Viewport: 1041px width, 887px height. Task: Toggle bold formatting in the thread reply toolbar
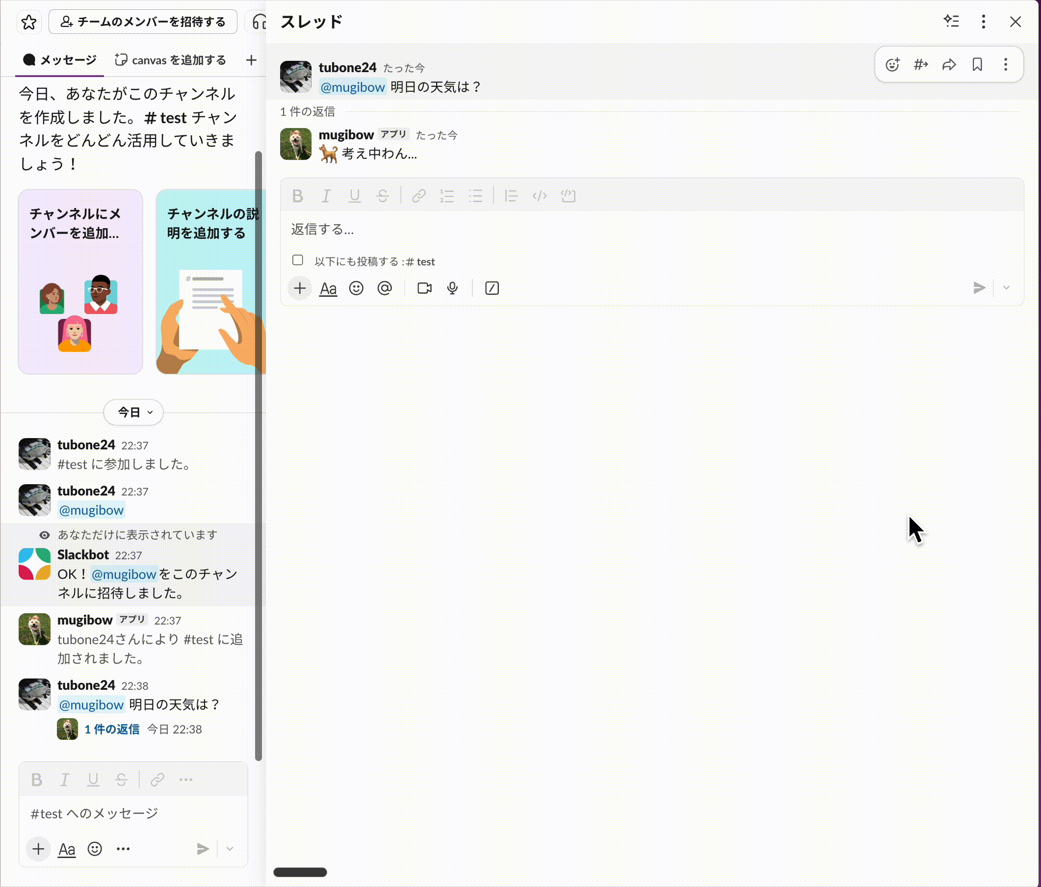[298, 196]
